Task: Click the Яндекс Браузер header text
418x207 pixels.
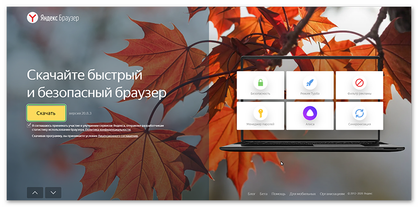Action: click(60, 18)
